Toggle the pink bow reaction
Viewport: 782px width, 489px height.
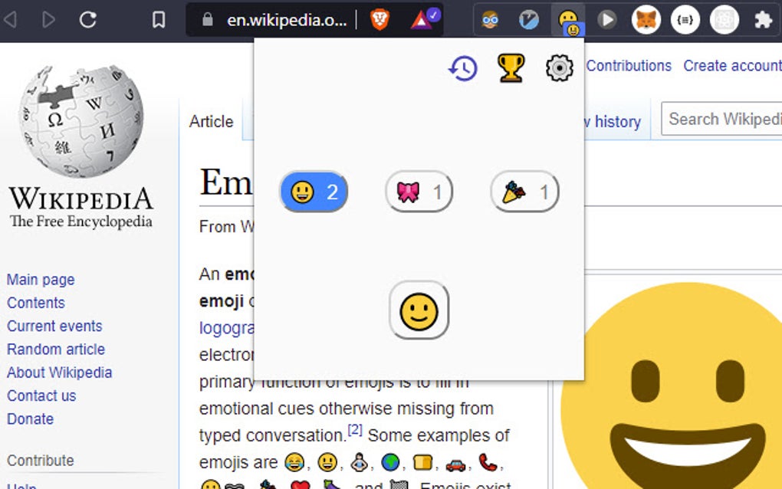(x=418, y=192)
